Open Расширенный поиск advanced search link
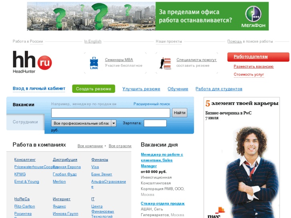Screen dimensions: 291x218 coord(152,104)
